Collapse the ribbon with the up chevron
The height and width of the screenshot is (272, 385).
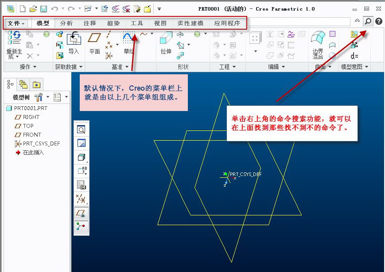click(357, 21)
